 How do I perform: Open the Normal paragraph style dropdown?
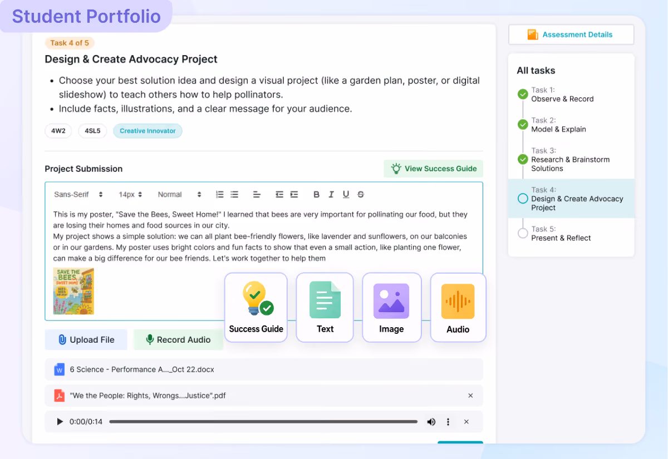(x=179, y=194)
